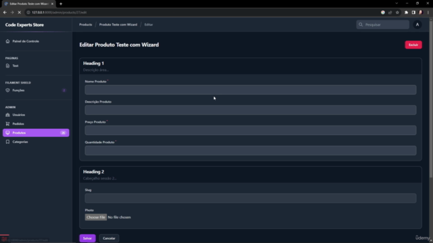Screen dimensions: 433x243
Task: Focus the Nome Produto input
Action: click(250, 90)
